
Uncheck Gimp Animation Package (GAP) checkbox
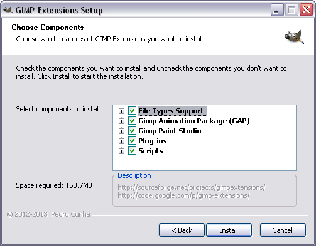[132, 121]
